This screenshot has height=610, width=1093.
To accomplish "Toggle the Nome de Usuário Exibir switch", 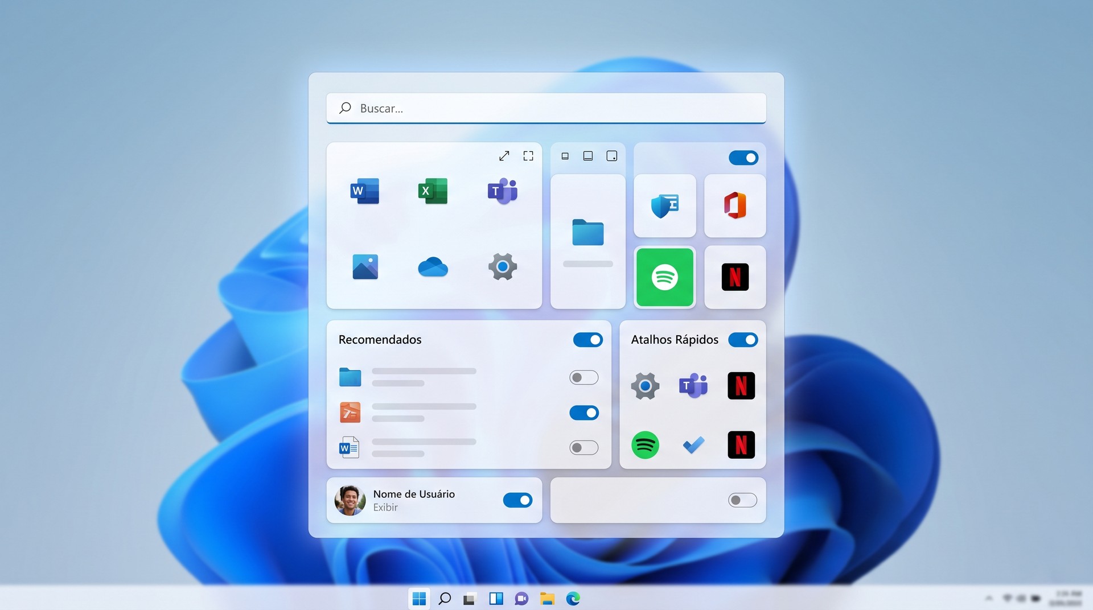I will [517, 500].
